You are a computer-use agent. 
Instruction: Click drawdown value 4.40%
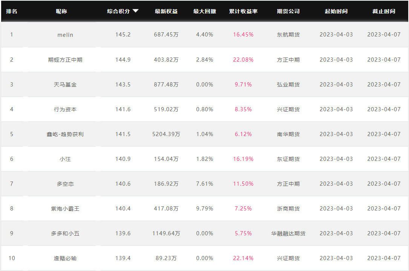204,35
